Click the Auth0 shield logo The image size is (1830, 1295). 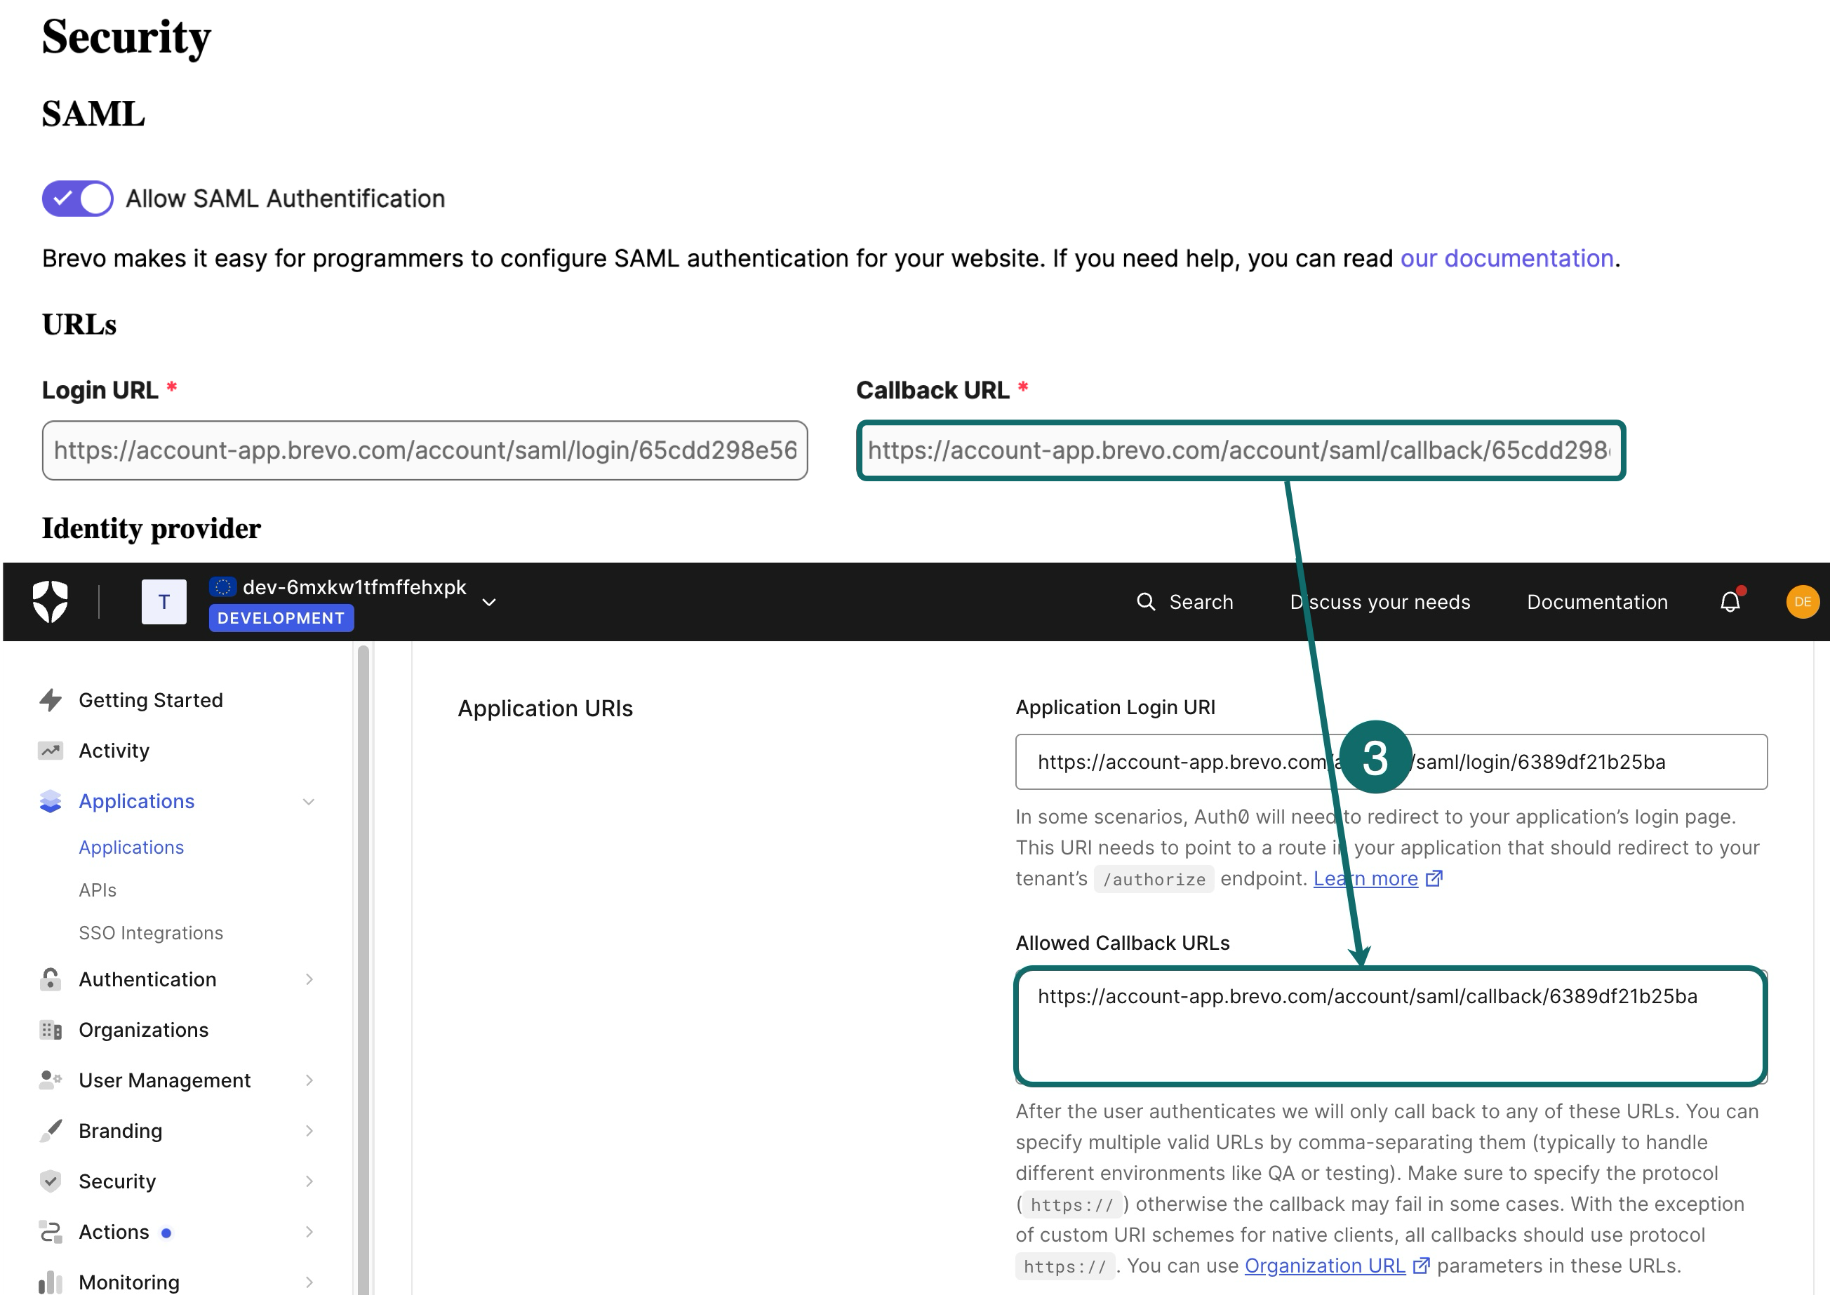[x=51, y=601]
